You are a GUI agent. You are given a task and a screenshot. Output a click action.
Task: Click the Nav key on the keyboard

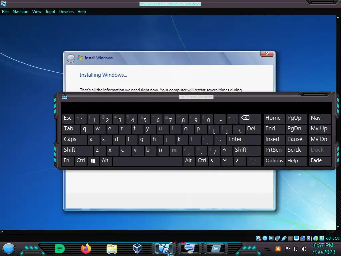[x=320, y=119]
